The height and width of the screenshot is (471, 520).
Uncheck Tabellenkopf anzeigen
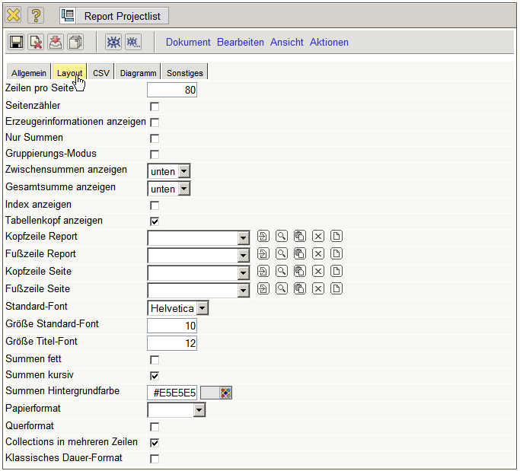point(155,221)
